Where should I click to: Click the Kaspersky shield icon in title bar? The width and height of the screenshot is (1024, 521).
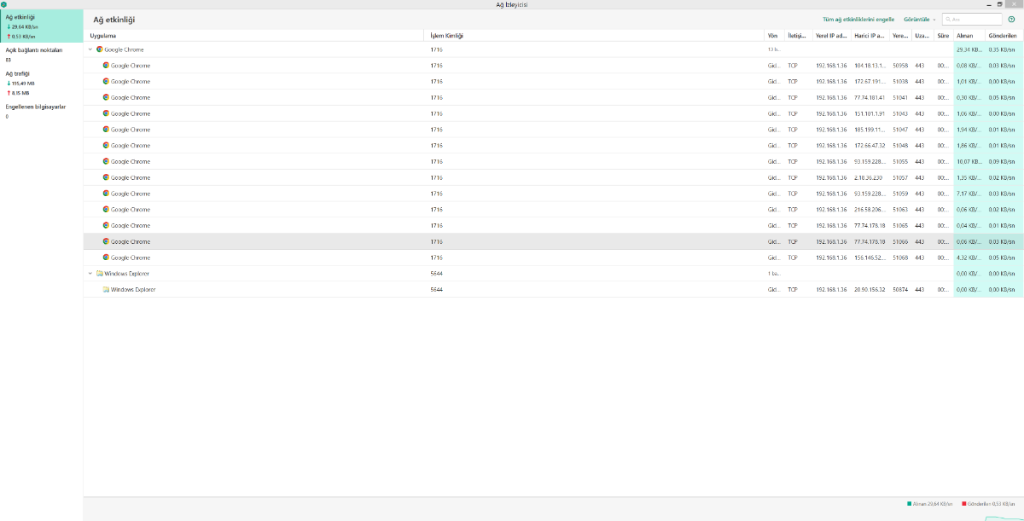(4, 4)
